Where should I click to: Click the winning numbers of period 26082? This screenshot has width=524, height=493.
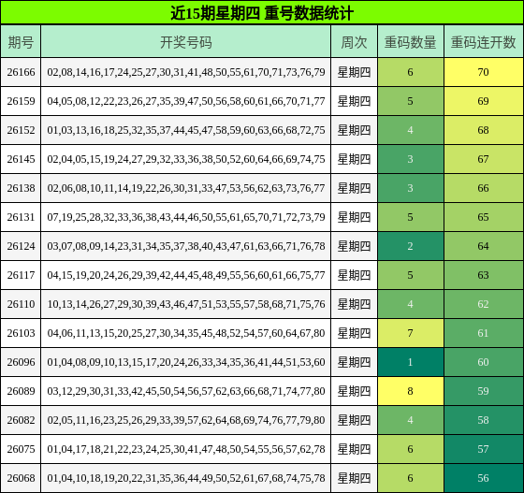(186, 420)
